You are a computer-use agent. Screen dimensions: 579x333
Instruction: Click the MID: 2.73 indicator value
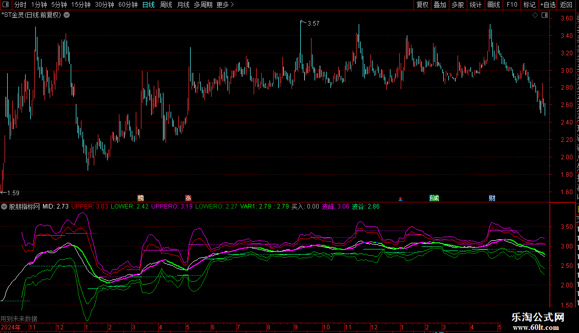55,207
